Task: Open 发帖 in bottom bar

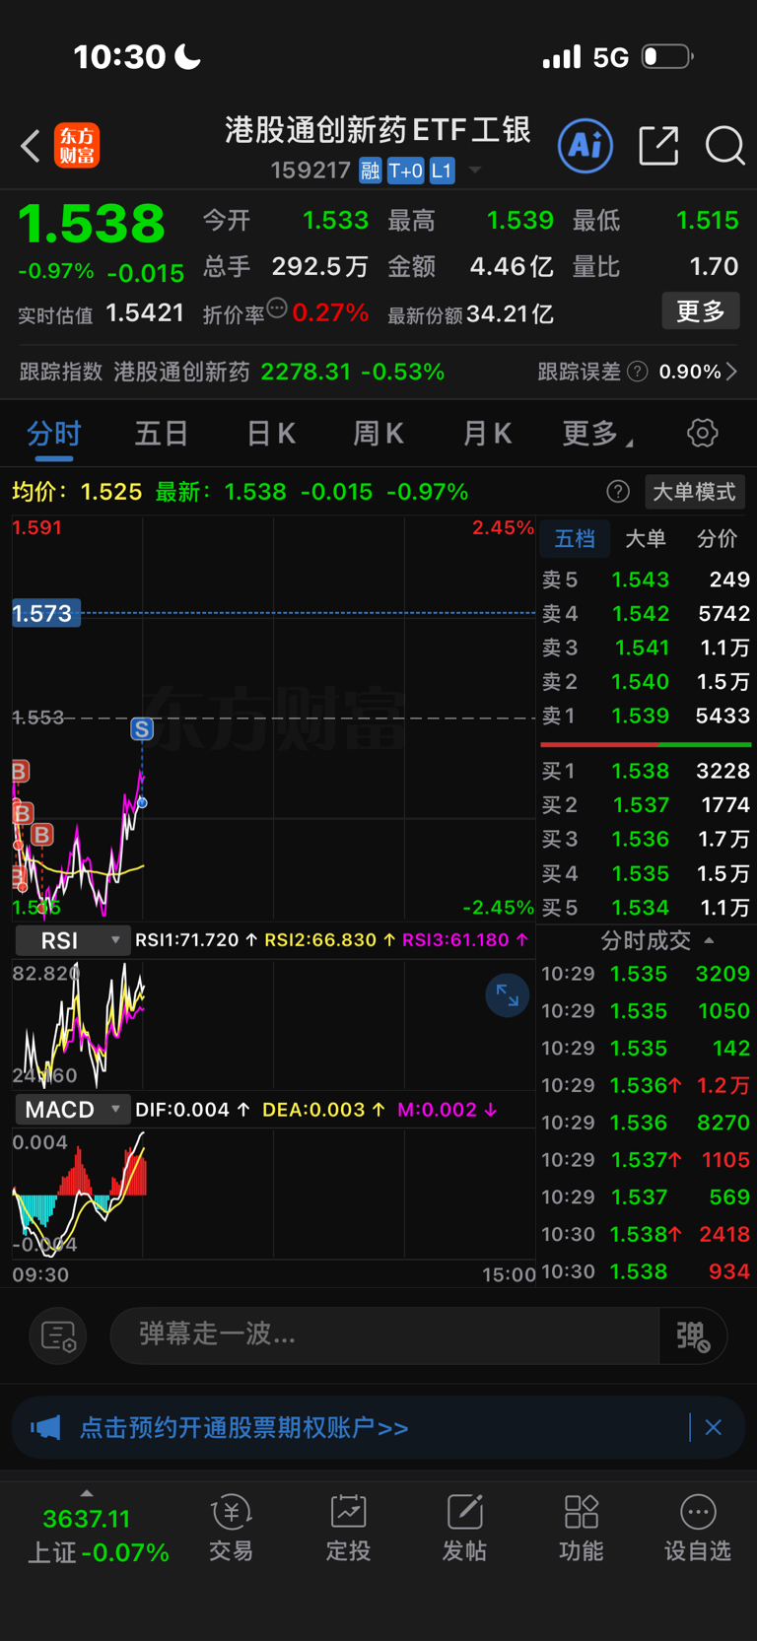Action: [x=464, y=1529]
